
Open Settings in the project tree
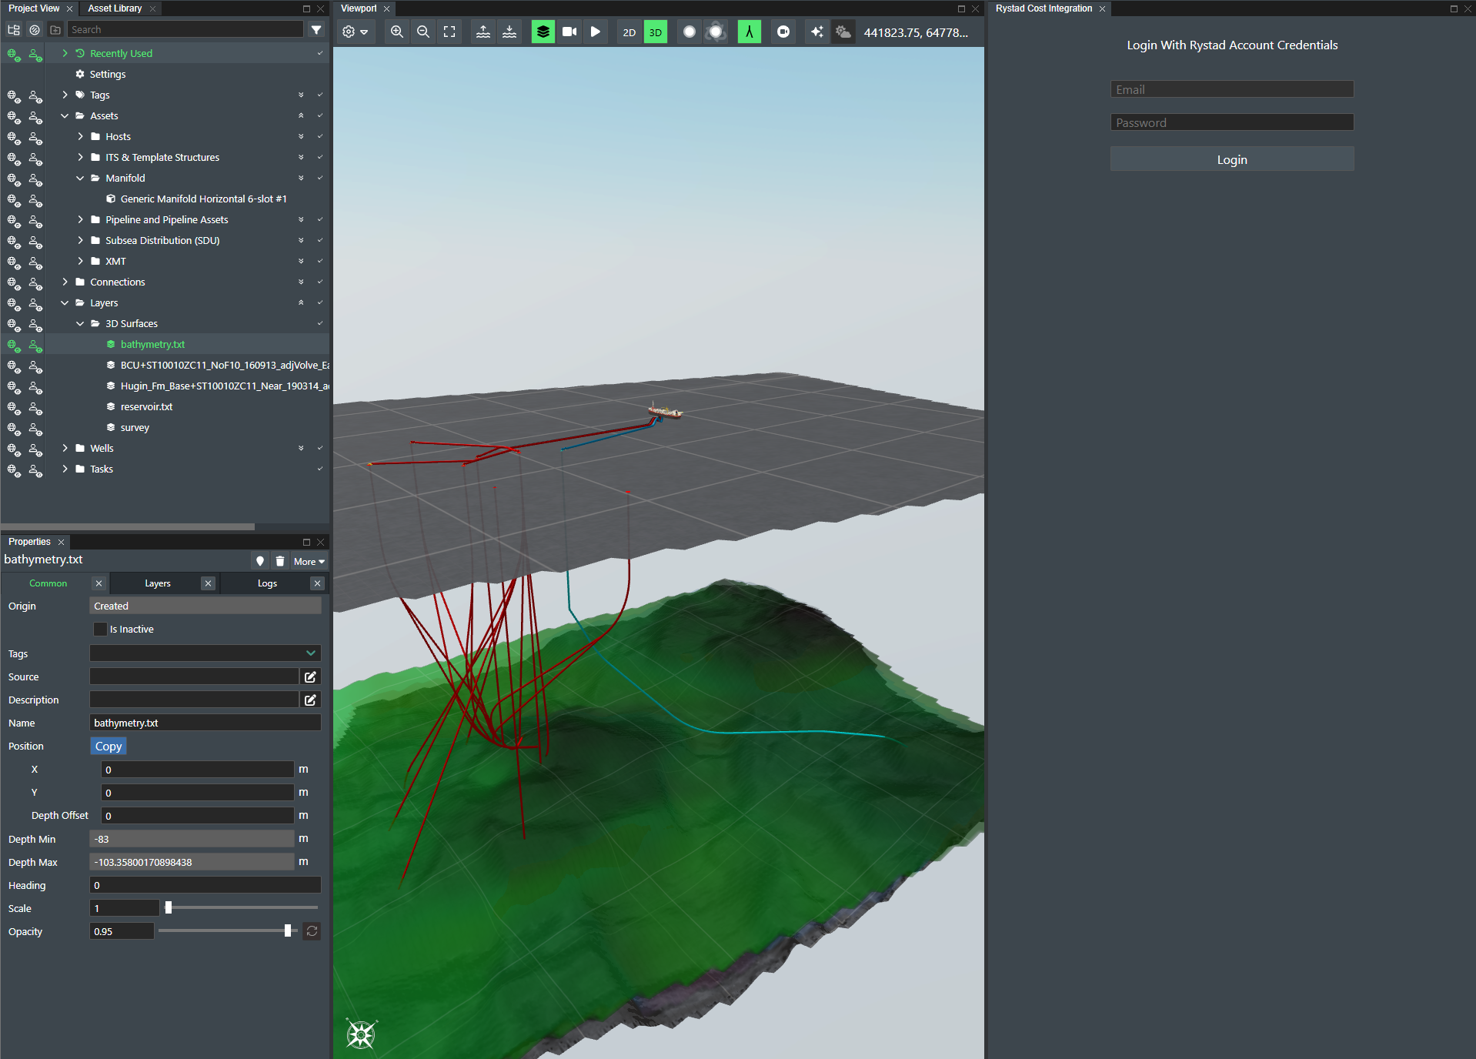(108, 74)
